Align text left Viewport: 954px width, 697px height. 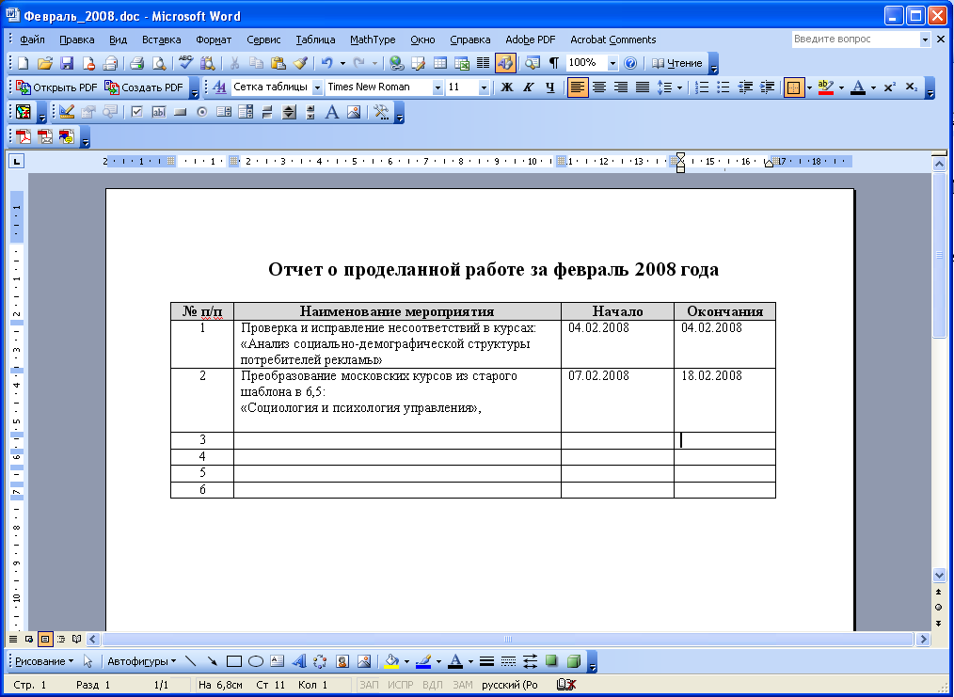pyautogui.click(x=578, y=87)
